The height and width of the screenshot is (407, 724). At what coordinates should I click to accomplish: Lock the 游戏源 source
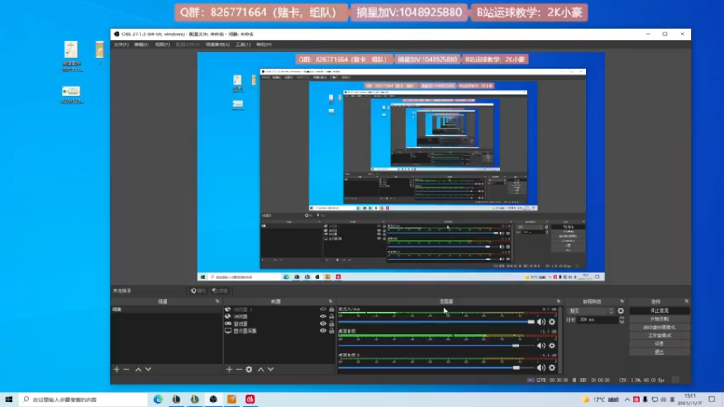click(x=331, y=324)
